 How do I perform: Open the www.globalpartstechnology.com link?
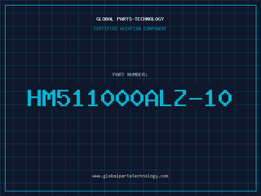(x=130, y=176)
